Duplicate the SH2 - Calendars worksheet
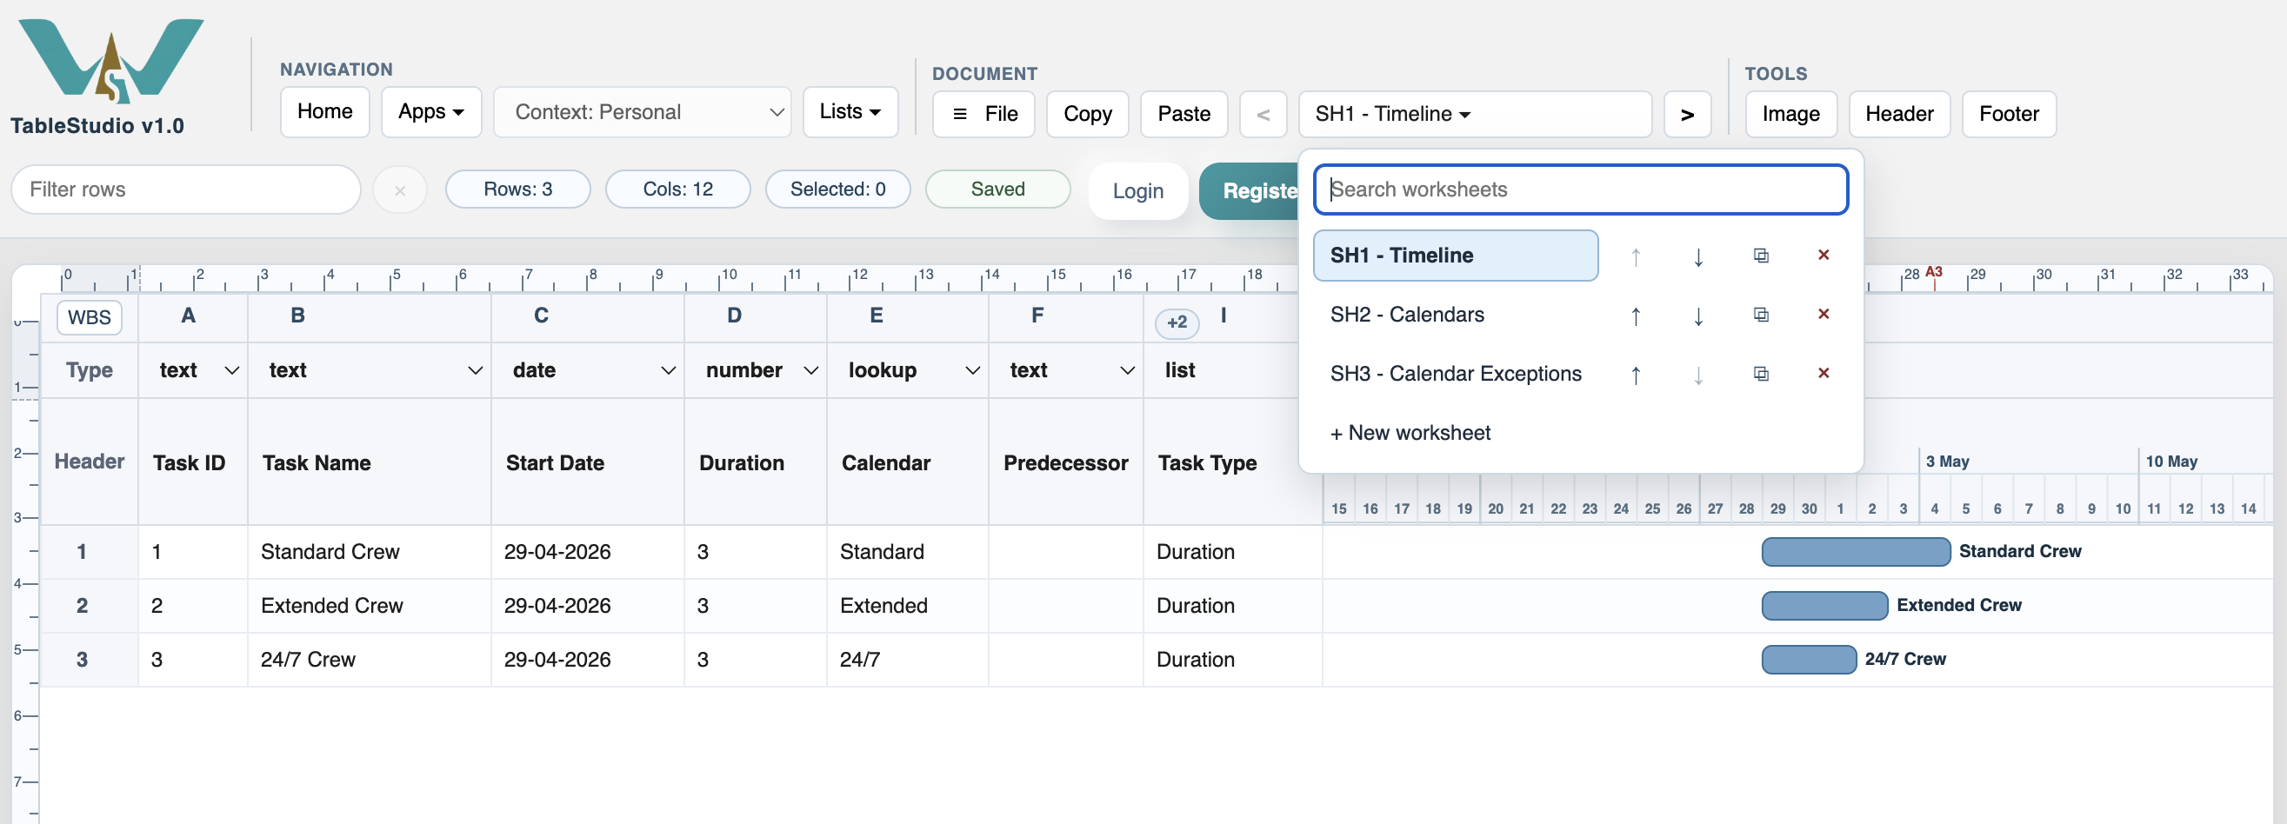 [1761, 315]
